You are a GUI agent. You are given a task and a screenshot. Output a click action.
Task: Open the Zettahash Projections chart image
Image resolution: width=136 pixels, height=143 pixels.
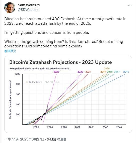coord(68,94)
